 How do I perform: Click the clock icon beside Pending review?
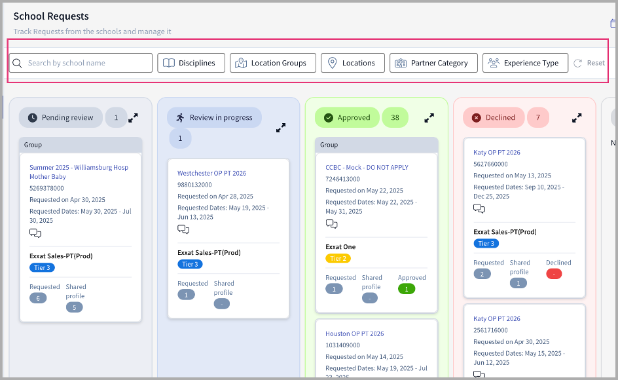point(33,117)
